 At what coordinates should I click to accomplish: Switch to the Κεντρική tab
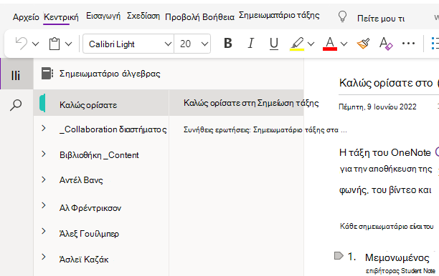click(x=61, y=17)
